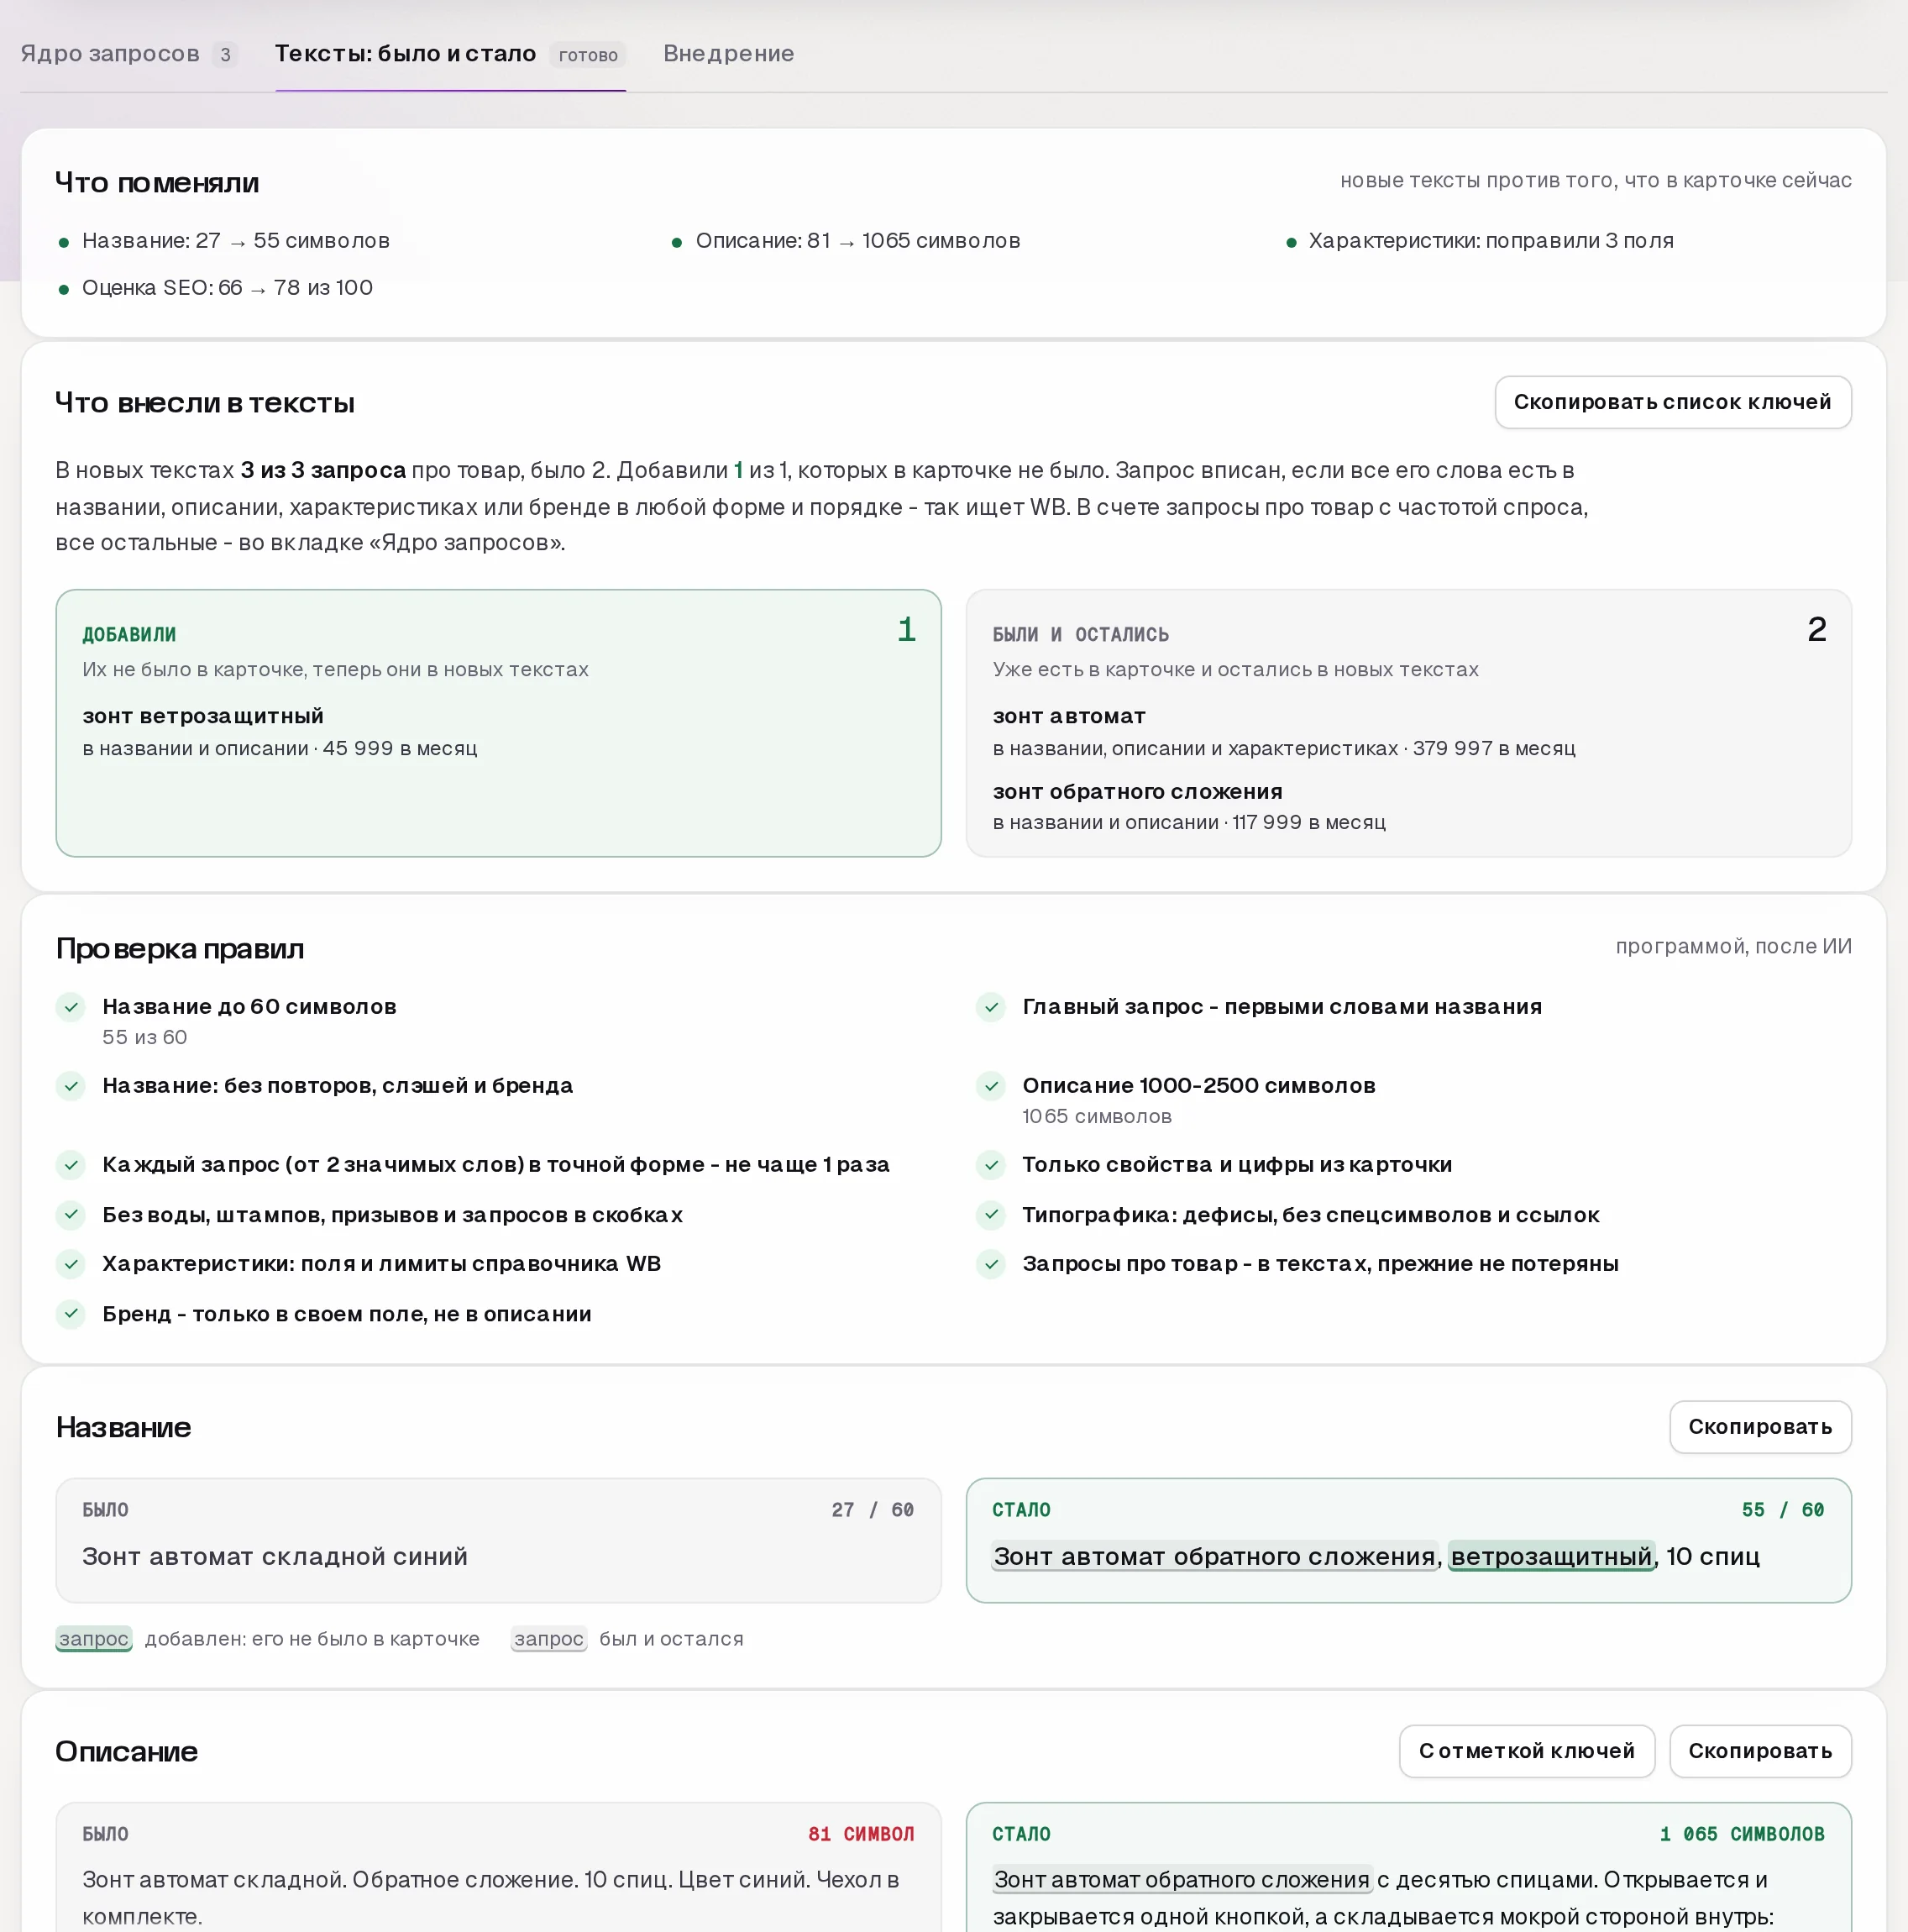The image size is (1908, 1932).
Task: Click checkmark beside Главный запрос - первыми словами
Action: [991, 1007]
